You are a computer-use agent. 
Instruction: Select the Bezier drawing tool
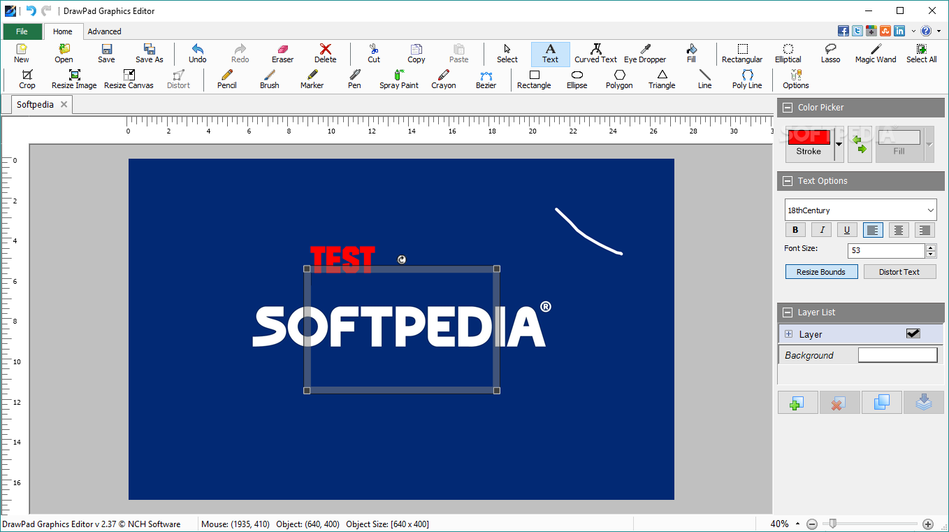[x=486, y=79]
